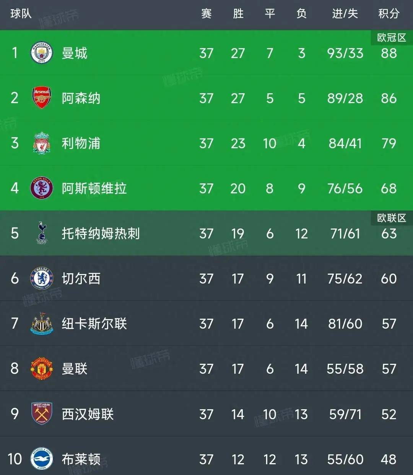Click the 球队 column header
The image size is (413, 475).
(21, 14)
